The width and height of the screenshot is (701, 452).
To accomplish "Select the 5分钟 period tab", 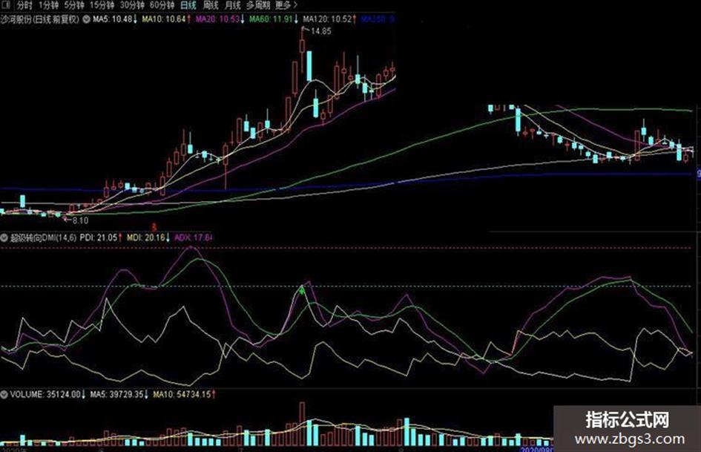I will (73, 5).
